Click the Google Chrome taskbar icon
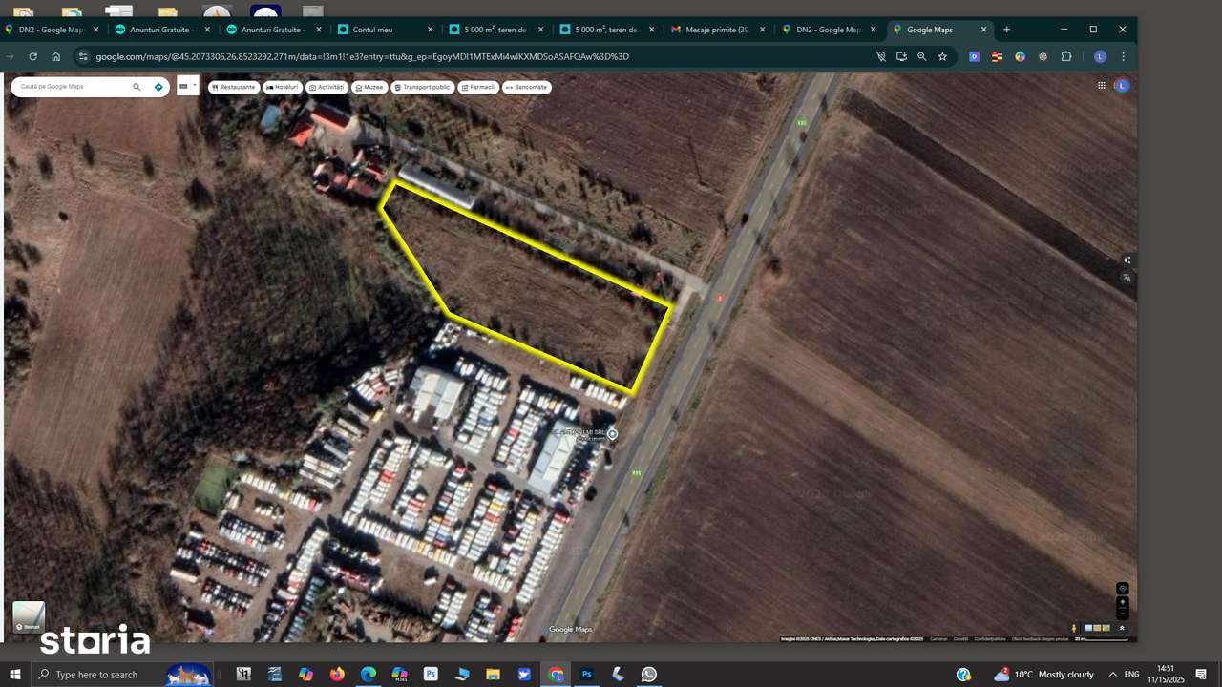 tap(556, 675)
